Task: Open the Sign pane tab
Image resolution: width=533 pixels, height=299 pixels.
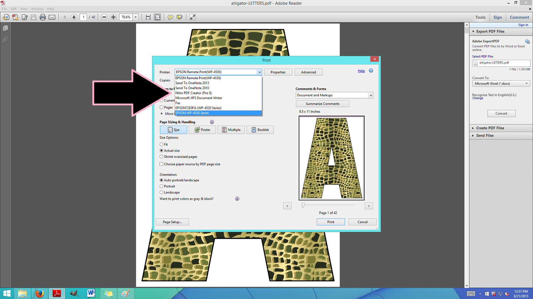Action: [497, 17]
